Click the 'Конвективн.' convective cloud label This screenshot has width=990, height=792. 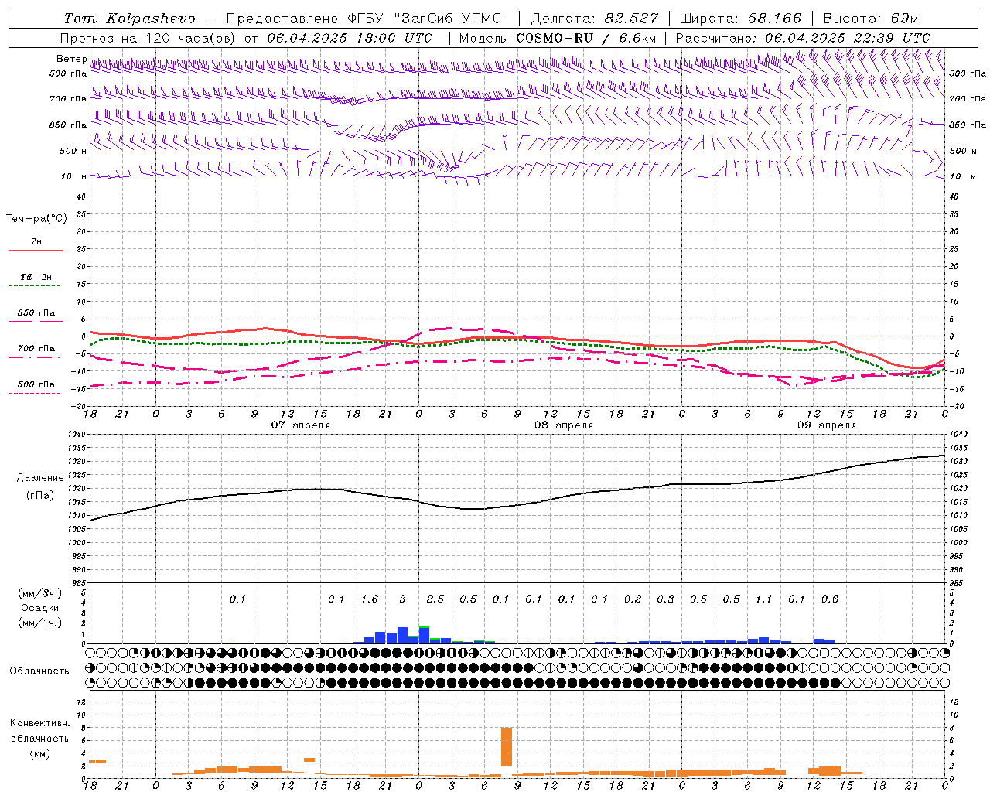[40, 723]
